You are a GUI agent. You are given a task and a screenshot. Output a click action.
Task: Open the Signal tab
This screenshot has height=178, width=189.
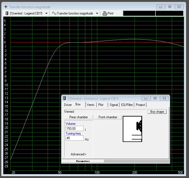click(x=114, y=105)
